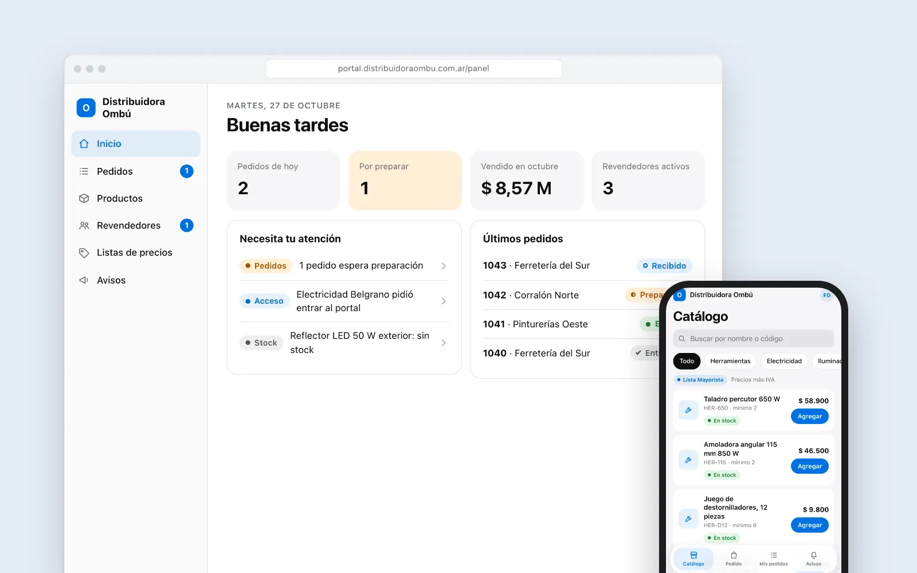This screenshot has width=917, height=573.
Task: Click the notification badge next to Pedidos
Action: pos(187,171)
